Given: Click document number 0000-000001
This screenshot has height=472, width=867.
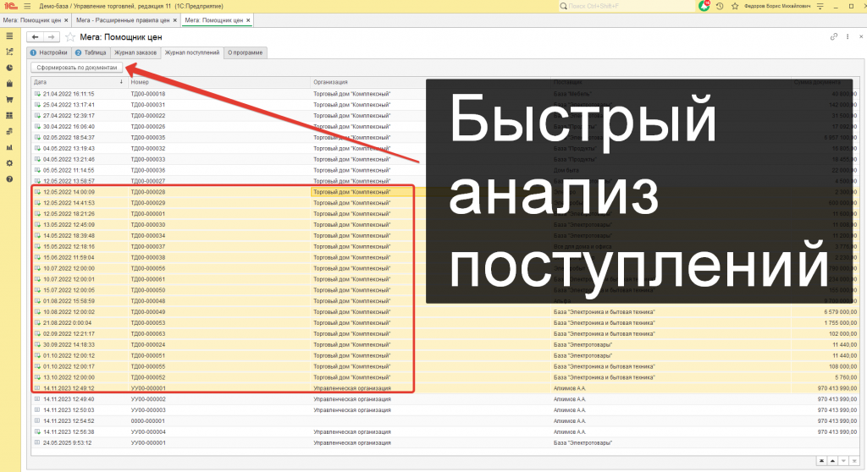Looking at the screenshot, I should [147, 421].
